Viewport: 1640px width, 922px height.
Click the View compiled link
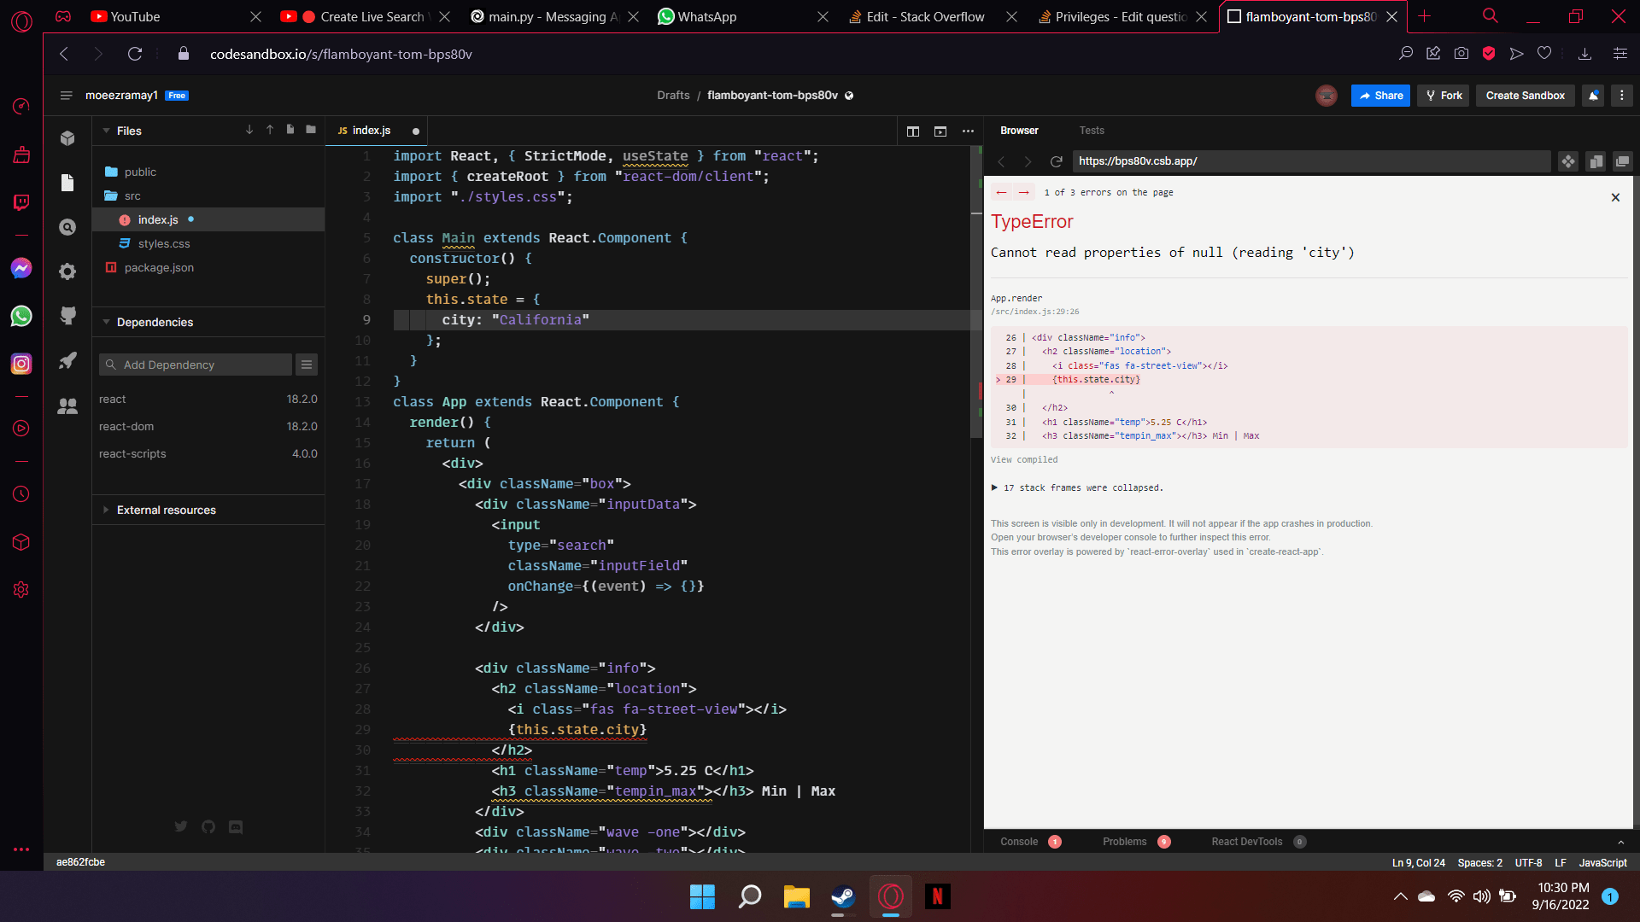(1023, 459)
